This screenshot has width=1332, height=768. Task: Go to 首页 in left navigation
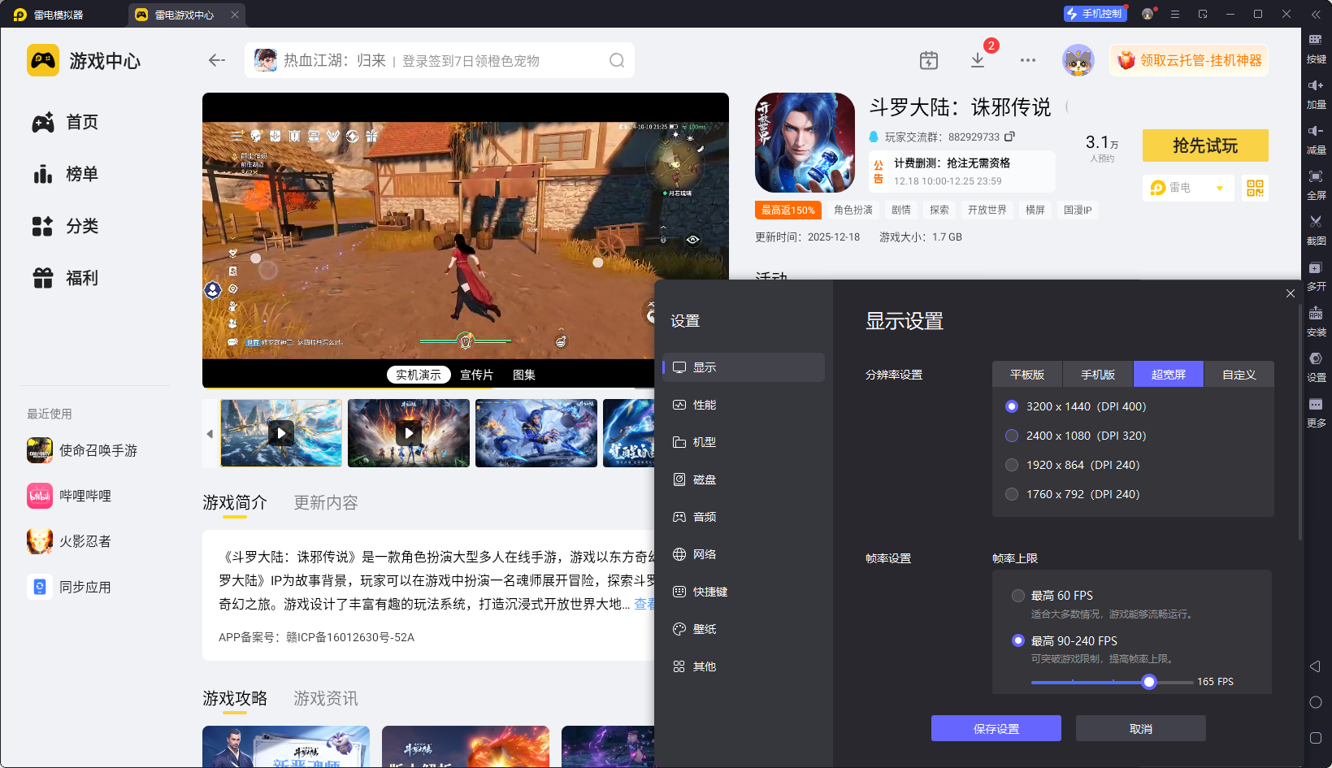[x=66, y=122]
